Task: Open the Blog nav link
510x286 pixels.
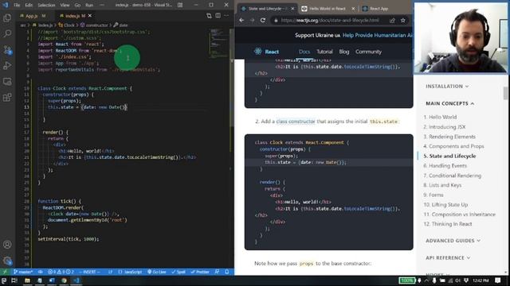Action: coord(343,52)
